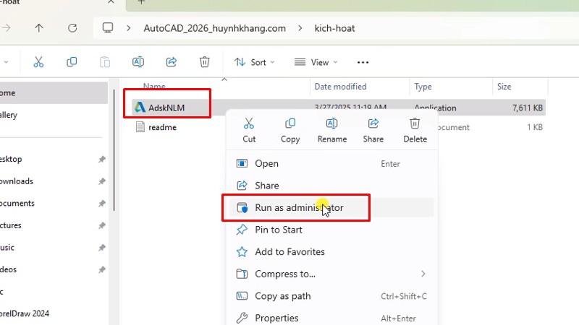Click the Rename icon in toolbar

138,62
